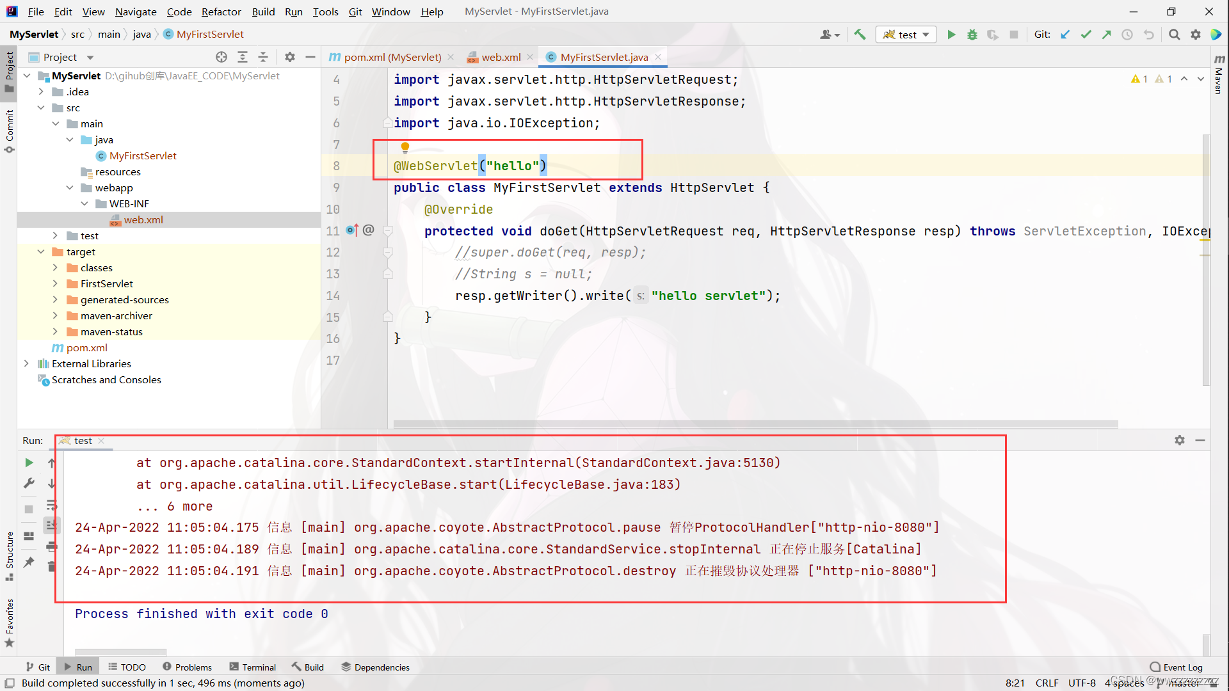Open Search Everywhere magnifier
The height and width of the screenshot is (691, 1229).
tap(1175, 35)
